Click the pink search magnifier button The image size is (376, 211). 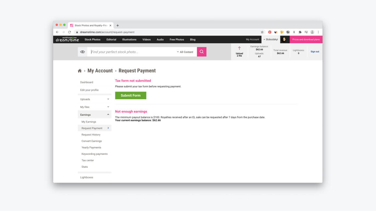tap(202, 52)
